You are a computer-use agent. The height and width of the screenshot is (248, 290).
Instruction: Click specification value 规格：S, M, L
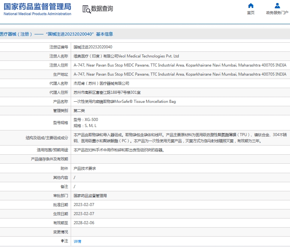click(x=85, y=126)
